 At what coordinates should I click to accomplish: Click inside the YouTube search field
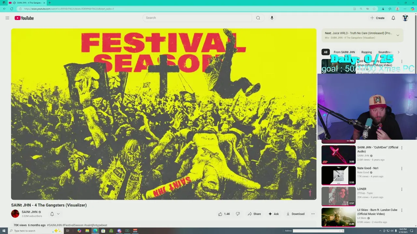click(198, 18)
